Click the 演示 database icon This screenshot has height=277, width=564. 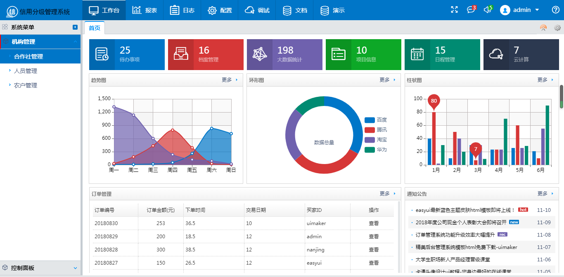click(325, 10)
